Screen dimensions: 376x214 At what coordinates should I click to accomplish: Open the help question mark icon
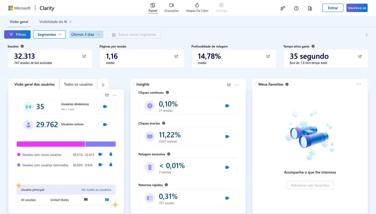296,8
